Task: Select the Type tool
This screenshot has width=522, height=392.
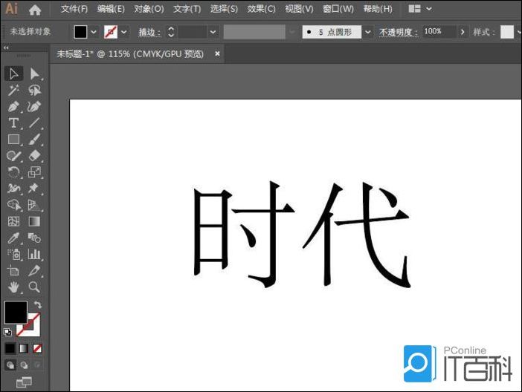Action: point(13,123)
